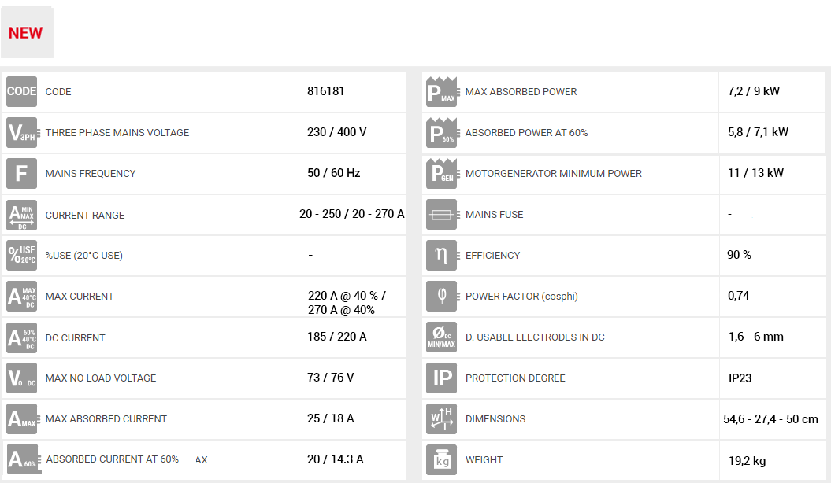Click the 220 A @ 40 % max current value
This screenshot has height=483, width=831.
pyautogui.click(x=347, y=297)
